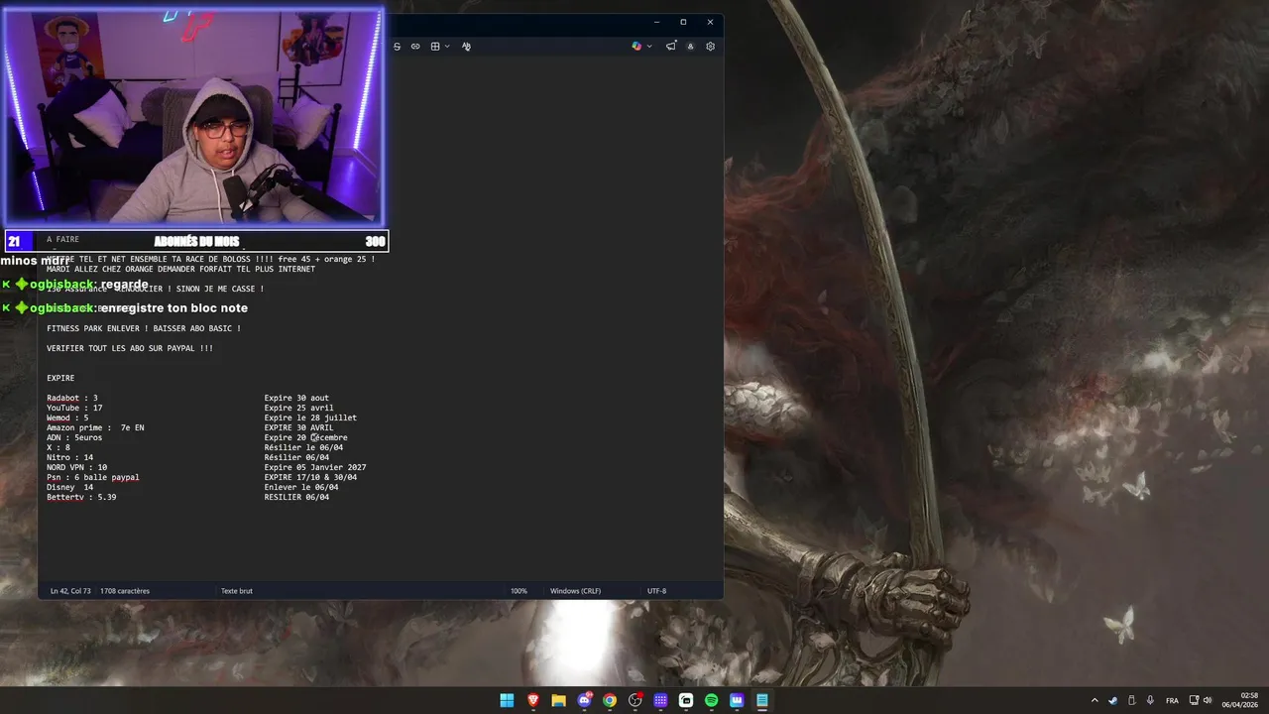Click the text 'Expire le 28 juillet'

310,417
